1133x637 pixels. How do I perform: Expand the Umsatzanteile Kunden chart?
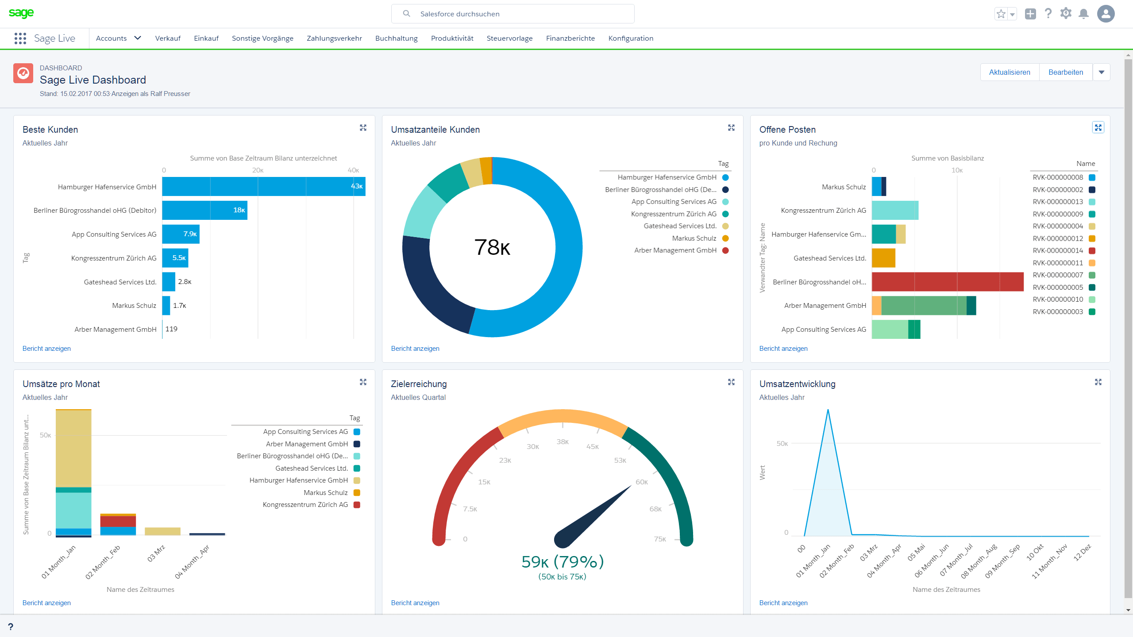point(731,128)
